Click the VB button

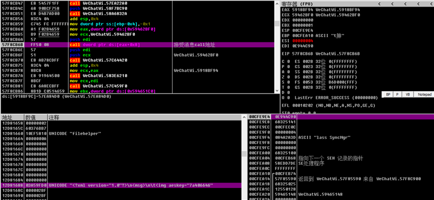[x=407, y=94]
